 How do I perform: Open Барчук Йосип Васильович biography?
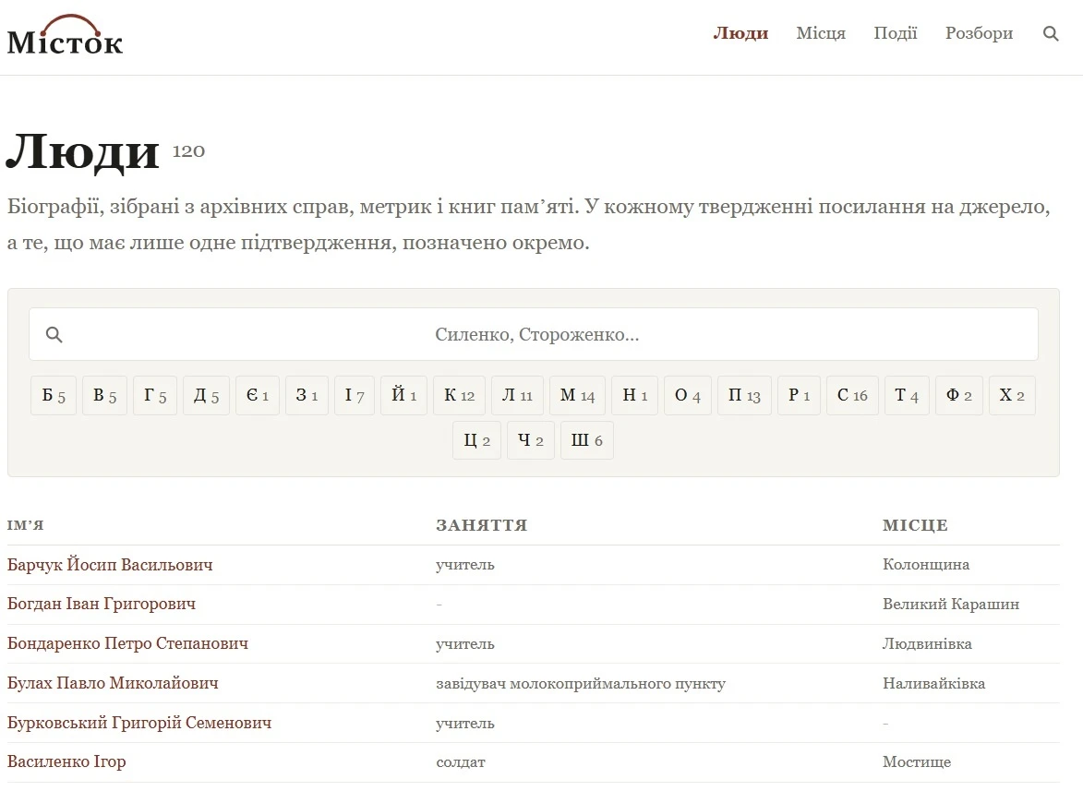pos(110,565)
